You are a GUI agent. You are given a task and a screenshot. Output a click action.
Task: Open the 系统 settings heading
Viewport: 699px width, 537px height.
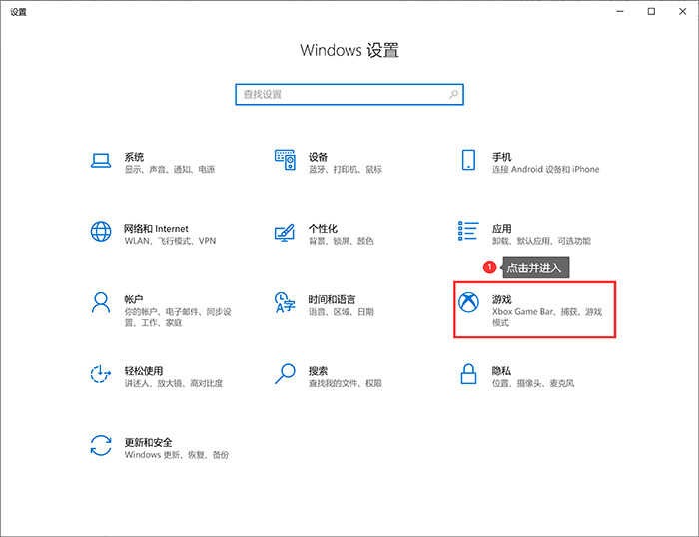click(x=134, y=157)
